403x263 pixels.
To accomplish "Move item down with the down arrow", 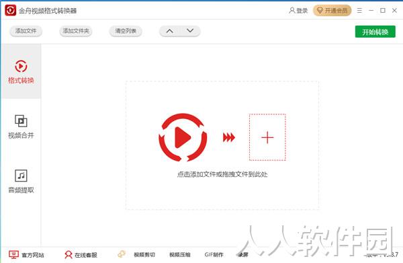I will (x=190, y=31).
